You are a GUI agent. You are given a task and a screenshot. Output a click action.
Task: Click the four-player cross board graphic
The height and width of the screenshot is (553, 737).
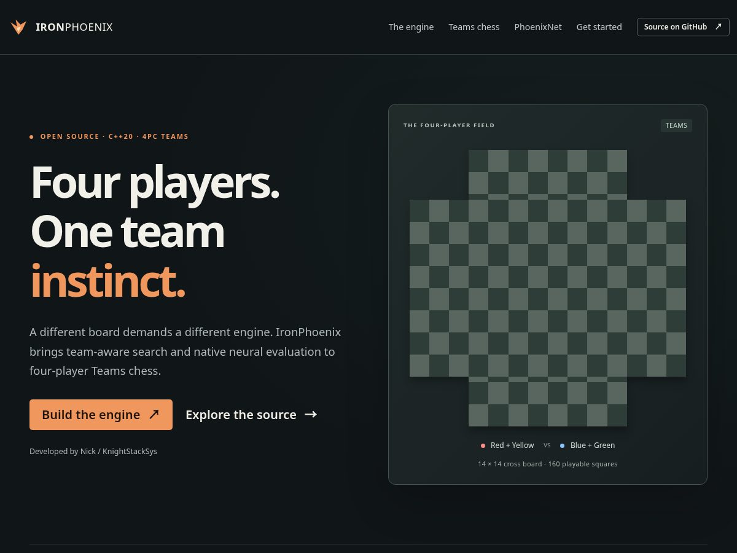coord(548,288)
